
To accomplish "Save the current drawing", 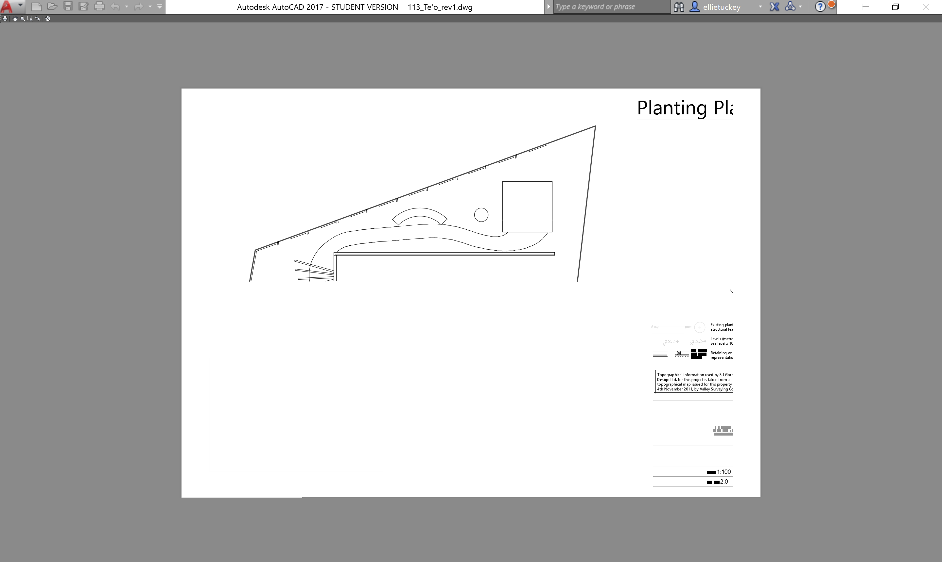I will pos(68,7).
